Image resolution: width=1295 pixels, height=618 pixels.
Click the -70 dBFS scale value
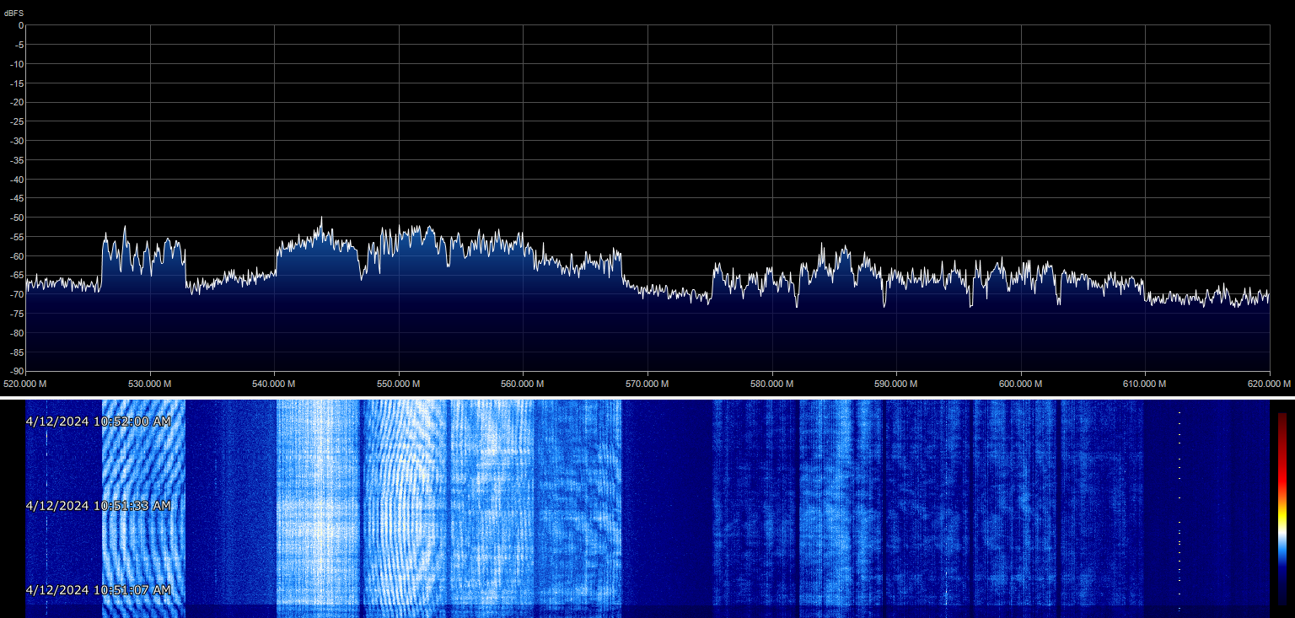16,294
